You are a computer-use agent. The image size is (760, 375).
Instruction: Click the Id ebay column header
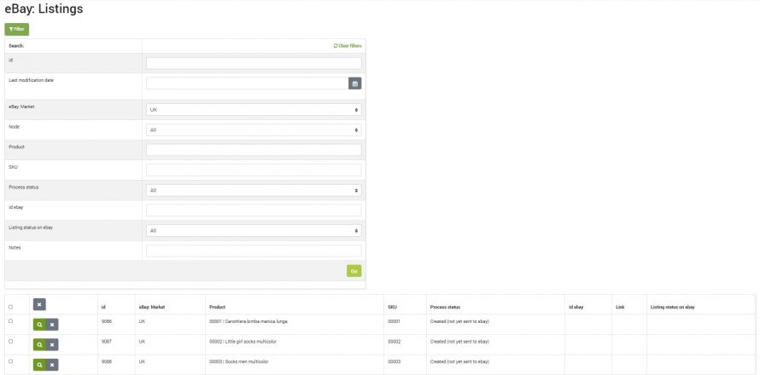point(576,308)
